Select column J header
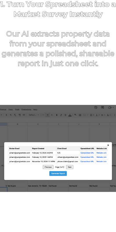The height and width of the screenshot is (232, 116). pos(79,124)
